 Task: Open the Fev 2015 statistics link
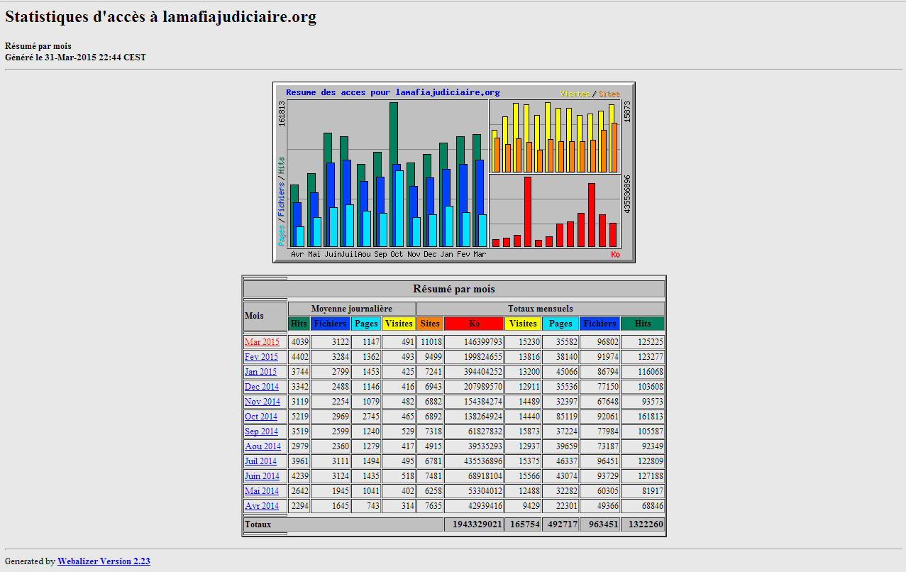(x=261, y=357)
